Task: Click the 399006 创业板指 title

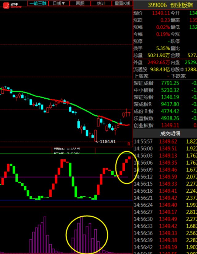Action: click(x=170, y=5)
